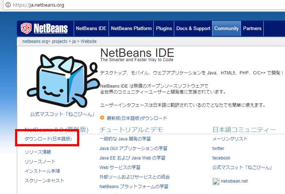Click 'The Smarter and Faster Way to Code' tagline
This screenshot has height=194, width=285.
137,60
